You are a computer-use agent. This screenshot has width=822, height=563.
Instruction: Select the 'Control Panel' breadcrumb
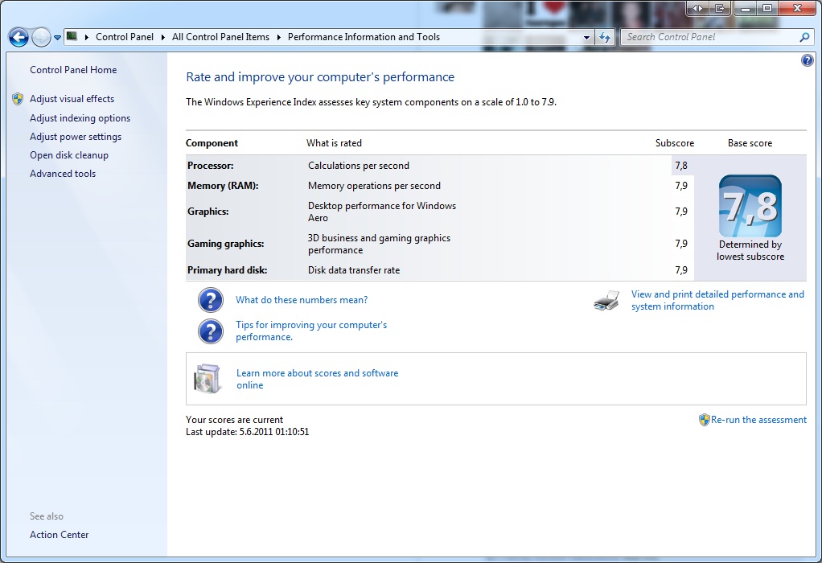(x=124, y=37)
